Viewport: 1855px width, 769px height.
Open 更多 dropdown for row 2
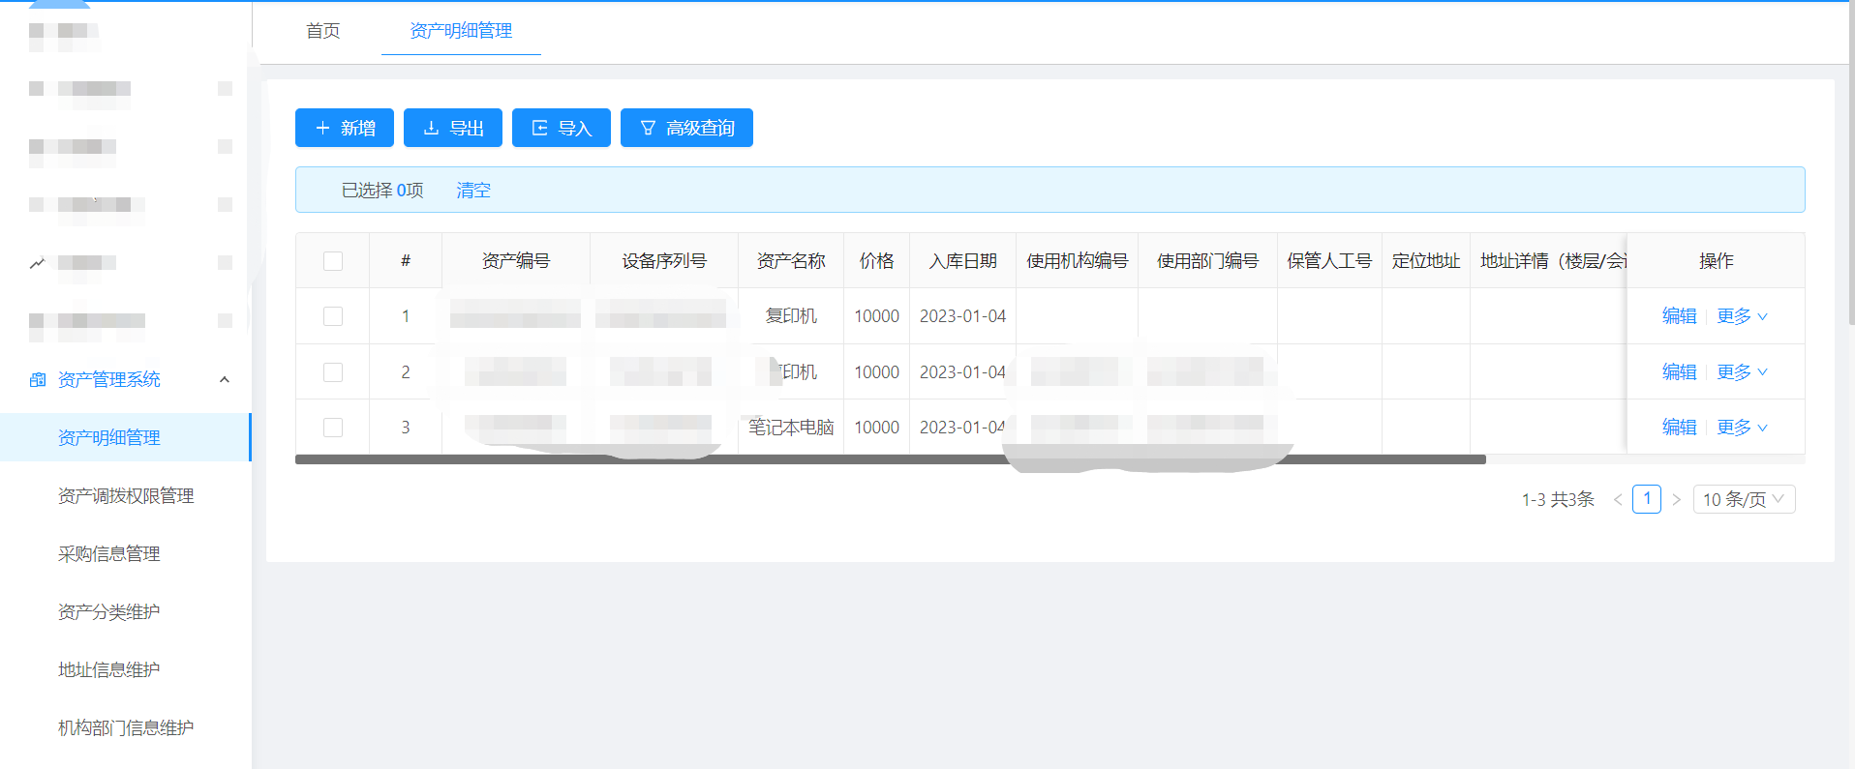(1742, 372)
